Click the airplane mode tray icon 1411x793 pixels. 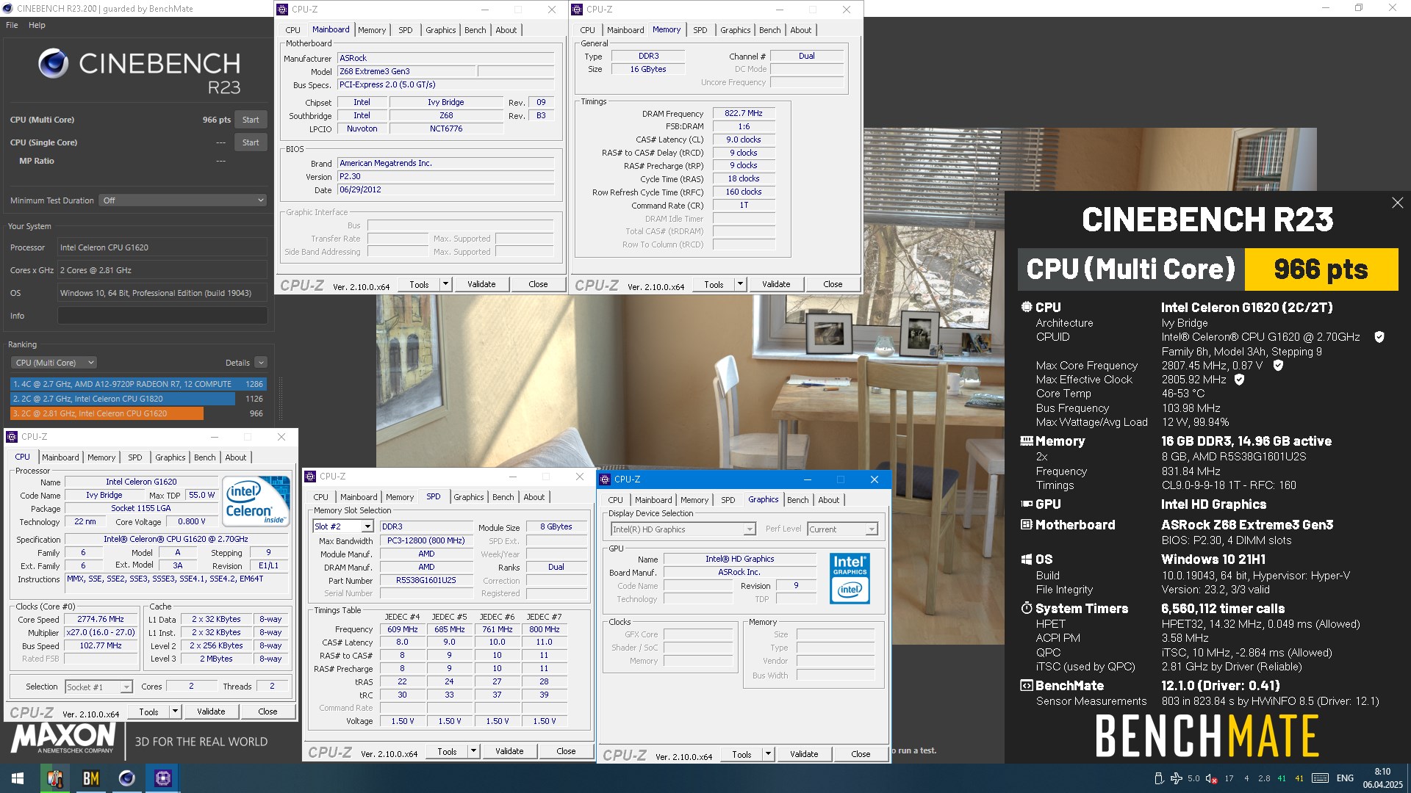1177,778
